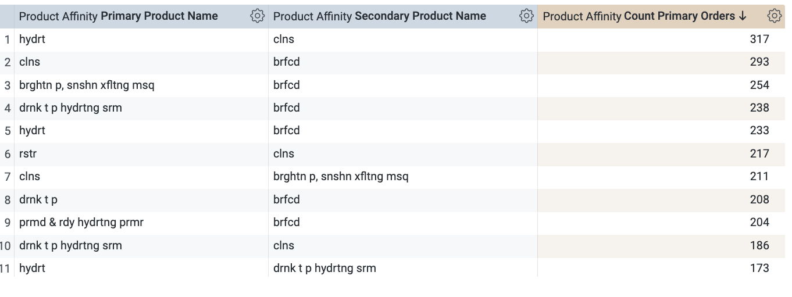Click secondary product clns in row 6
792x297 pixels.
click(x=284, y=153)
